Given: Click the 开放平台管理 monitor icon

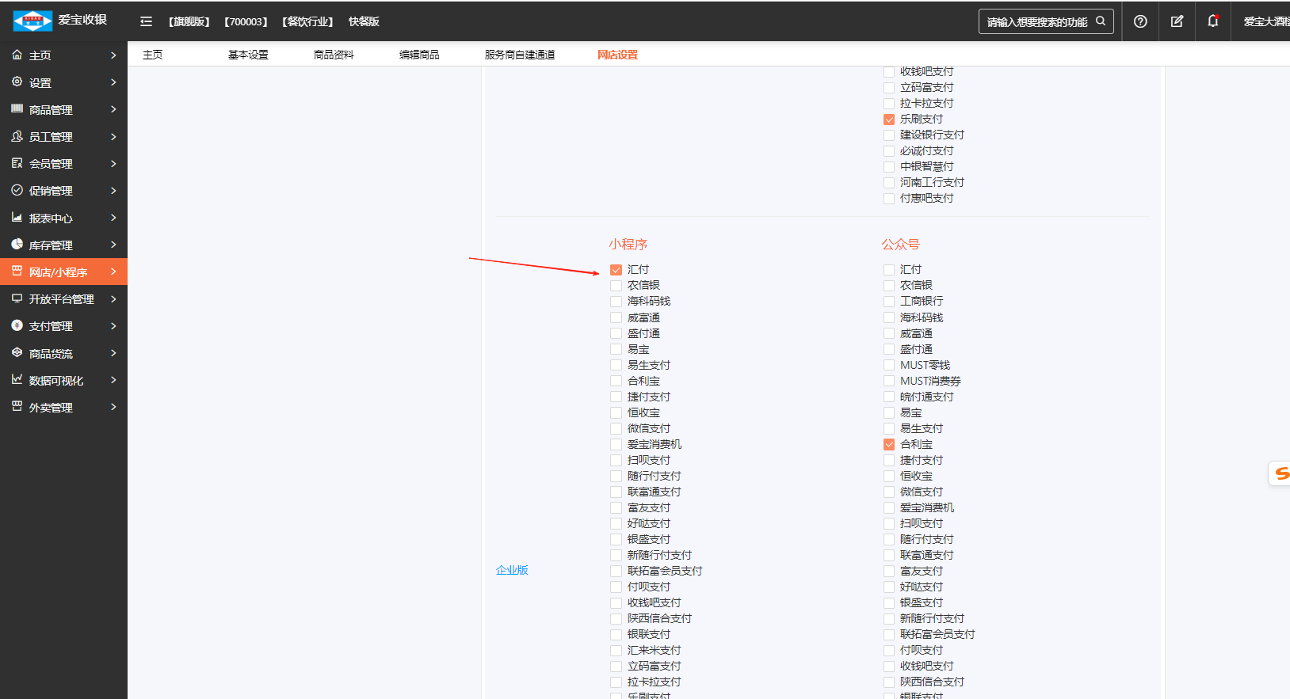Looking at the screenshot, I should (17, 298).
